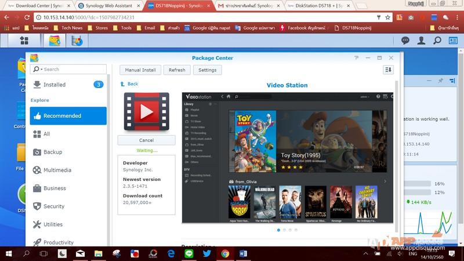This screenshot has height=261, width=464.
Task: Switch to DiskStation DS718+ browser tab
Action: coord(319,6)
